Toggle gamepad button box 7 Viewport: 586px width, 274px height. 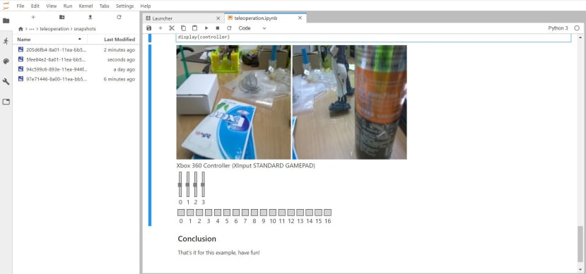tap(245, 213)
